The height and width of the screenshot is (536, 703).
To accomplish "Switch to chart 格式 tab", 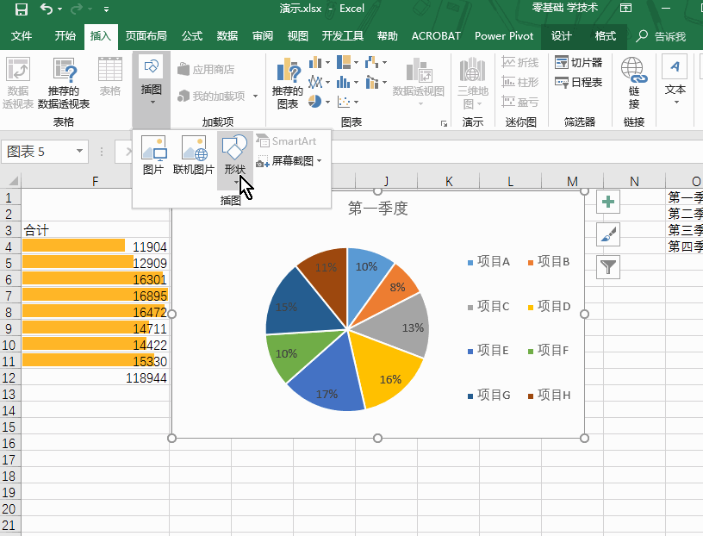I will click(x=606, y=36).
